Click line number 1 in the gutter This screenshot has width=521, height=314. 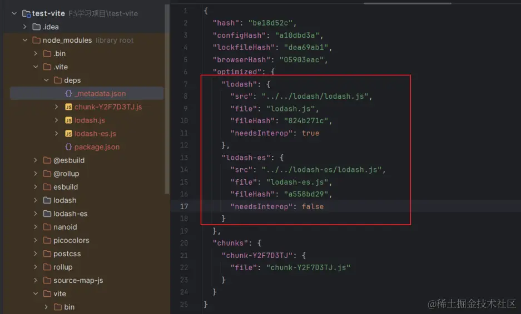(x=185, y=11)
